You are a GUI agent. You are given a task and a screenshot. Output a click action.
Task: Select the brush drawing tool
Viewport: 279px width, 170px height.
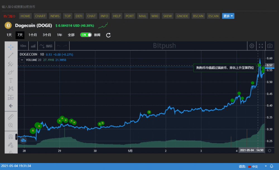11,72
